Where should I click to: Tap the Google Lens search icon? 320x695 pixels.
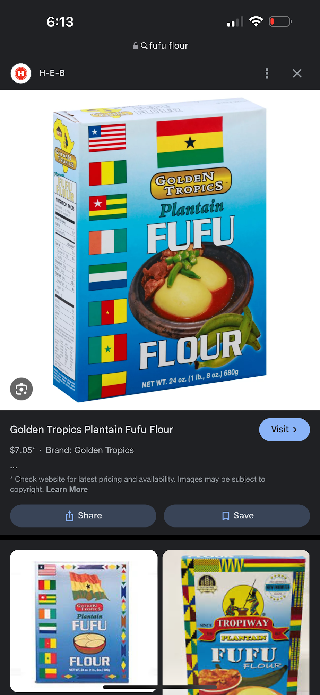point(21,389)
